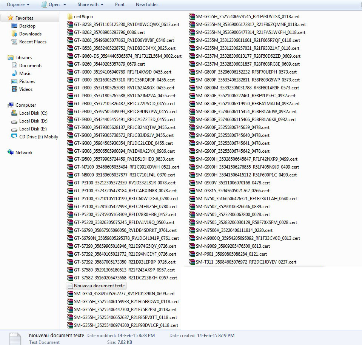The height and width of the screenshot is (345, 362).
Task: Select SM-T311_35984605076972 cert file
Action: coord(243,262)
